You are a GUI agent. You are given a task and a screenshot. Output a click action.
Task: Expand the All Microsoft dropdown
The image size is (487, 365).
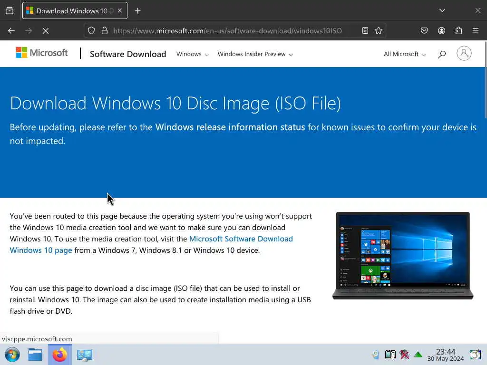[x=404, y=54]
